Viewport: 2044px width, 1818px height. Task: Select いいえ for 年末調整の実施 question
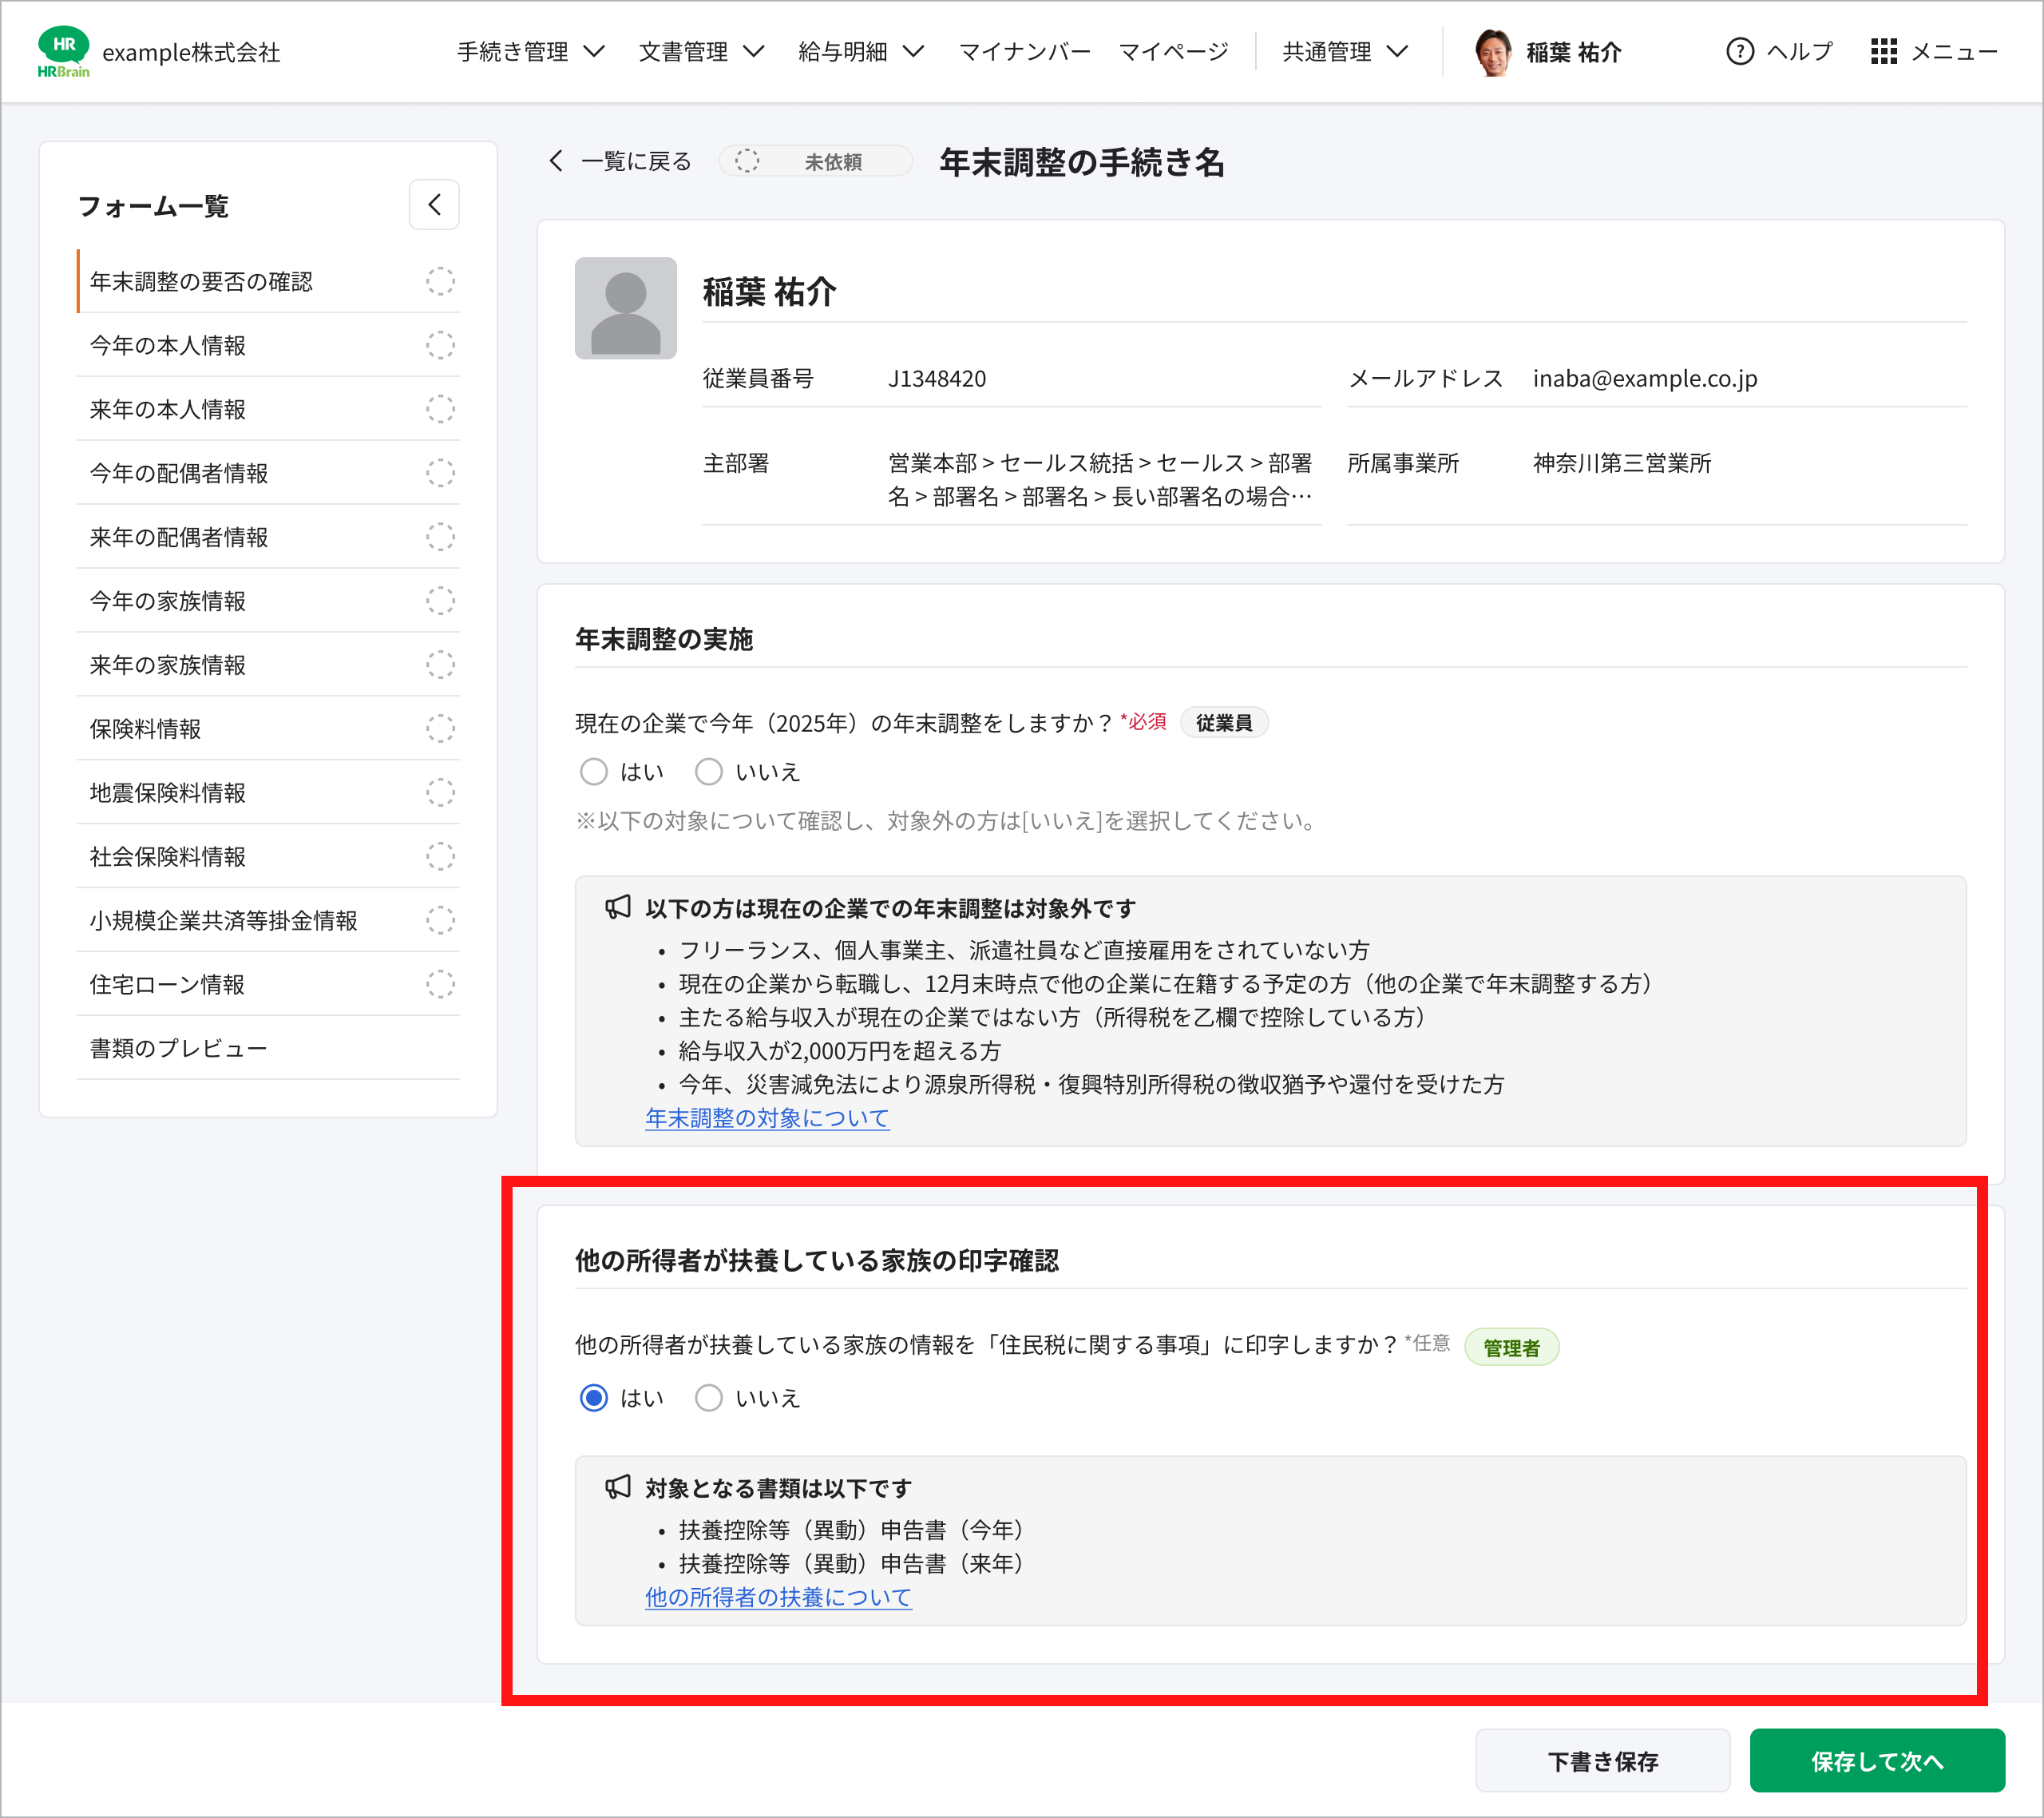(709, 772)
